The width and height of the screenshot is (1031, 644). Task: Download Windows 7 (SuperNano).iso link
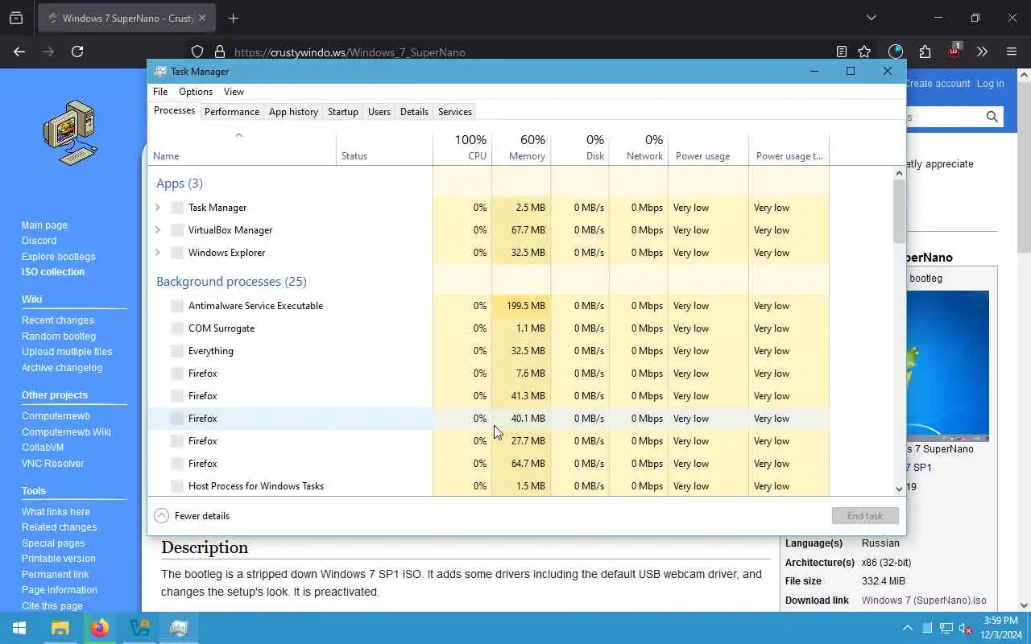(x=924, y=601)
